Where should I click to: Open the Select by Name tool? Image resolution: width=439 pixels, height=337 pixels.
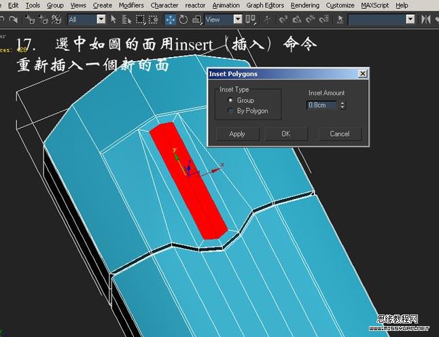[x=126, y=19]
